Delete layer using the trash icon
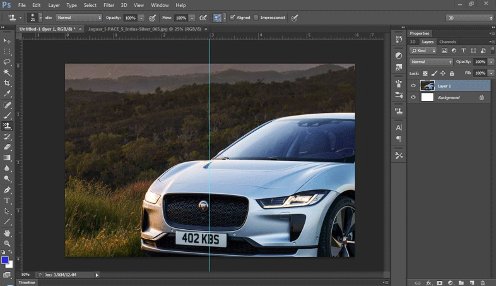The height and width of the screenshot is (286, 496). click(x=483, y=282)
